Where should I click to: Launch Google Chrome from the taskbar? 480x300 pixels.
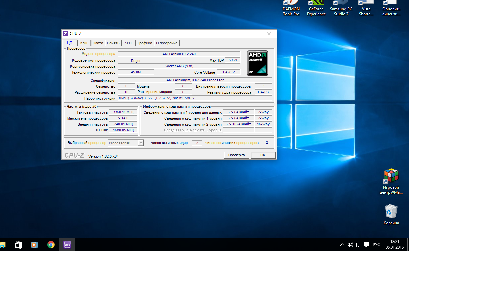[51, 245]
